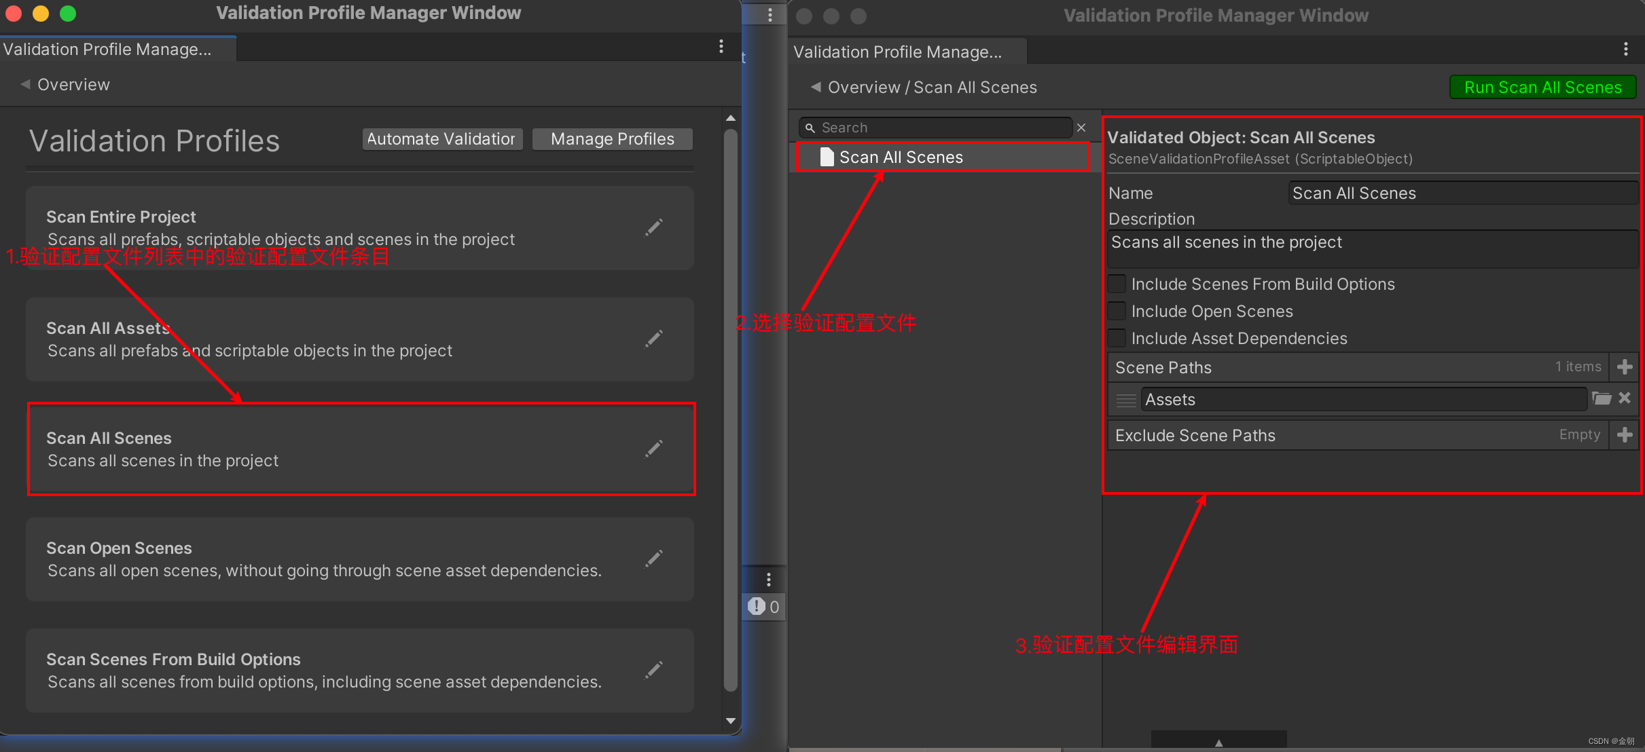Edit the Scan Open Scenes profile pencil icon
1645x752 pixels.
pyautogui.click(x=653, y=559)
